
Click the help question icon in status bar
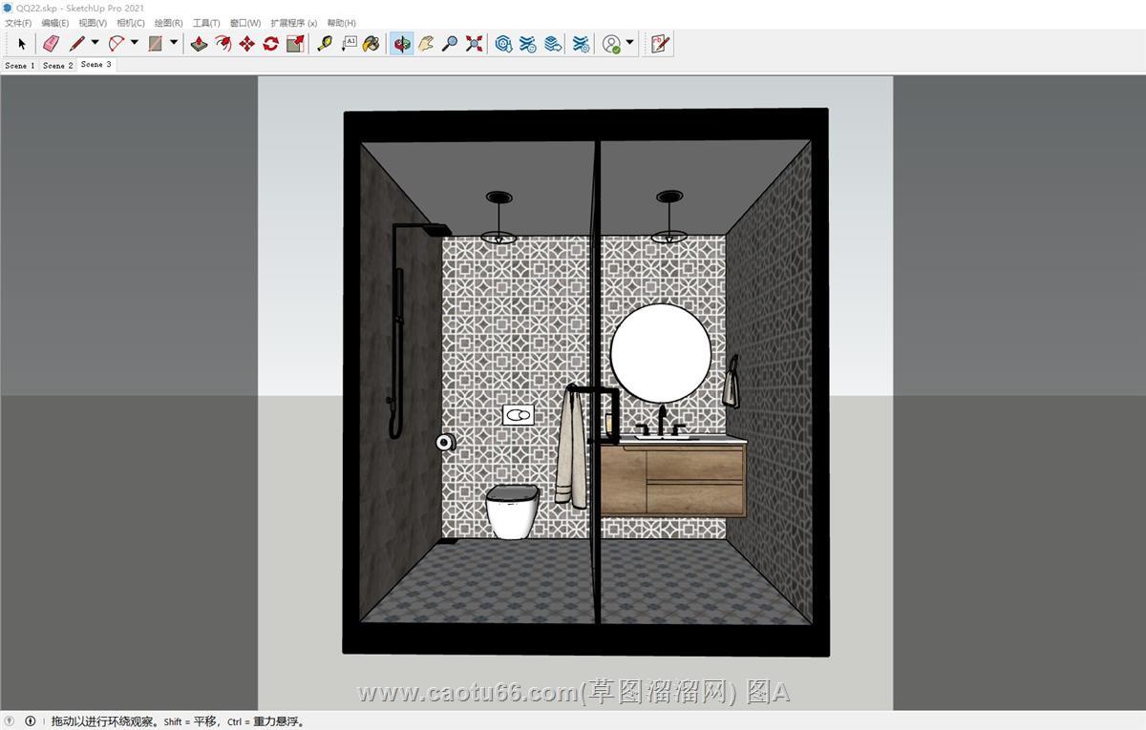click(x=11, y=721)
